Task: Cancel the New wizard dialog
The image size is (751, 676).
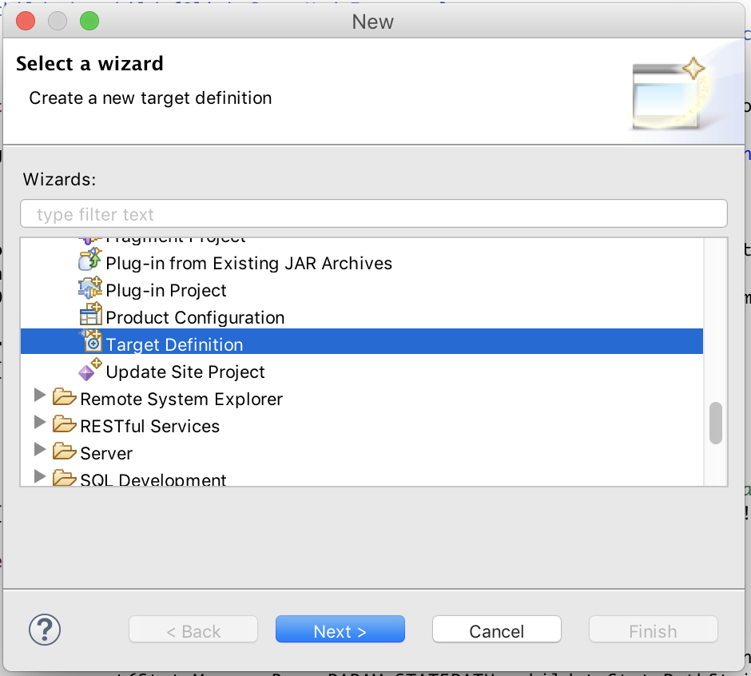Action: pyautogui.click(x=496, y=630)
